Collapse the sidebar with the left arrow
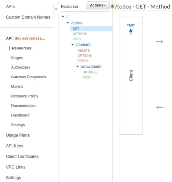 (x=56, y=9)
